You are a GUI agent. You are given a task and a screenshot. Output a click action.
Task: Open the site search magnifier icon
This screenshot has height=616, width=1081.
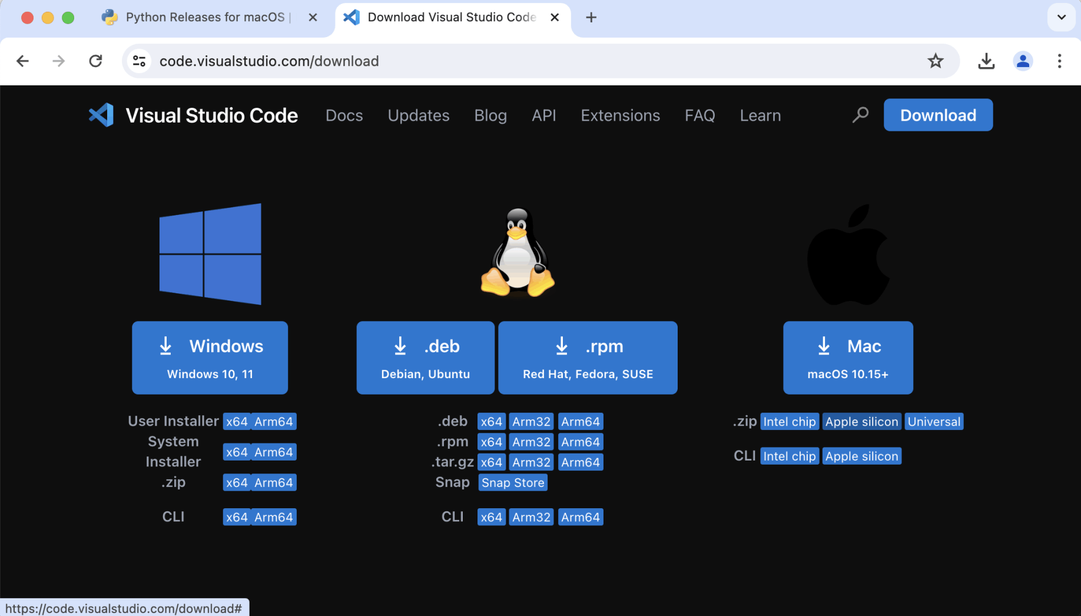[860, 115]
